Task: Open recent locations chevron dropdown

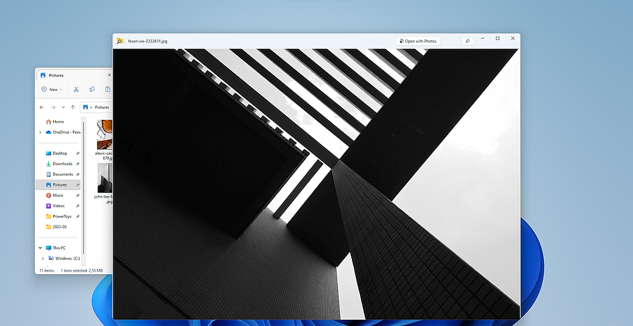Action: pos(63,107)
